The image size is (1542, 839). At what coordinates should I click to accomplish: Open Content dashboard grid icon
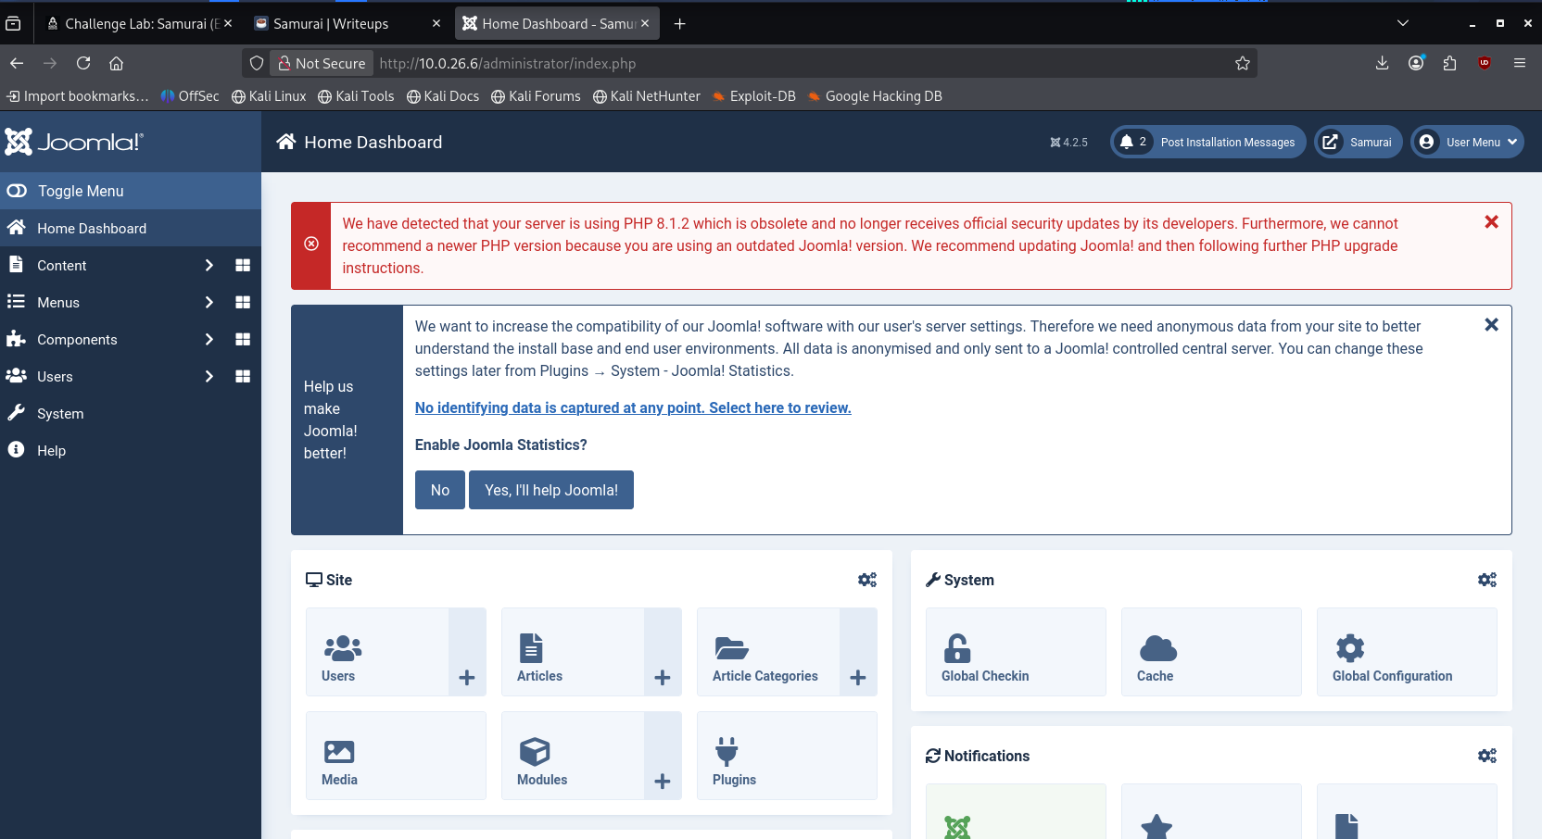[243, 265]
